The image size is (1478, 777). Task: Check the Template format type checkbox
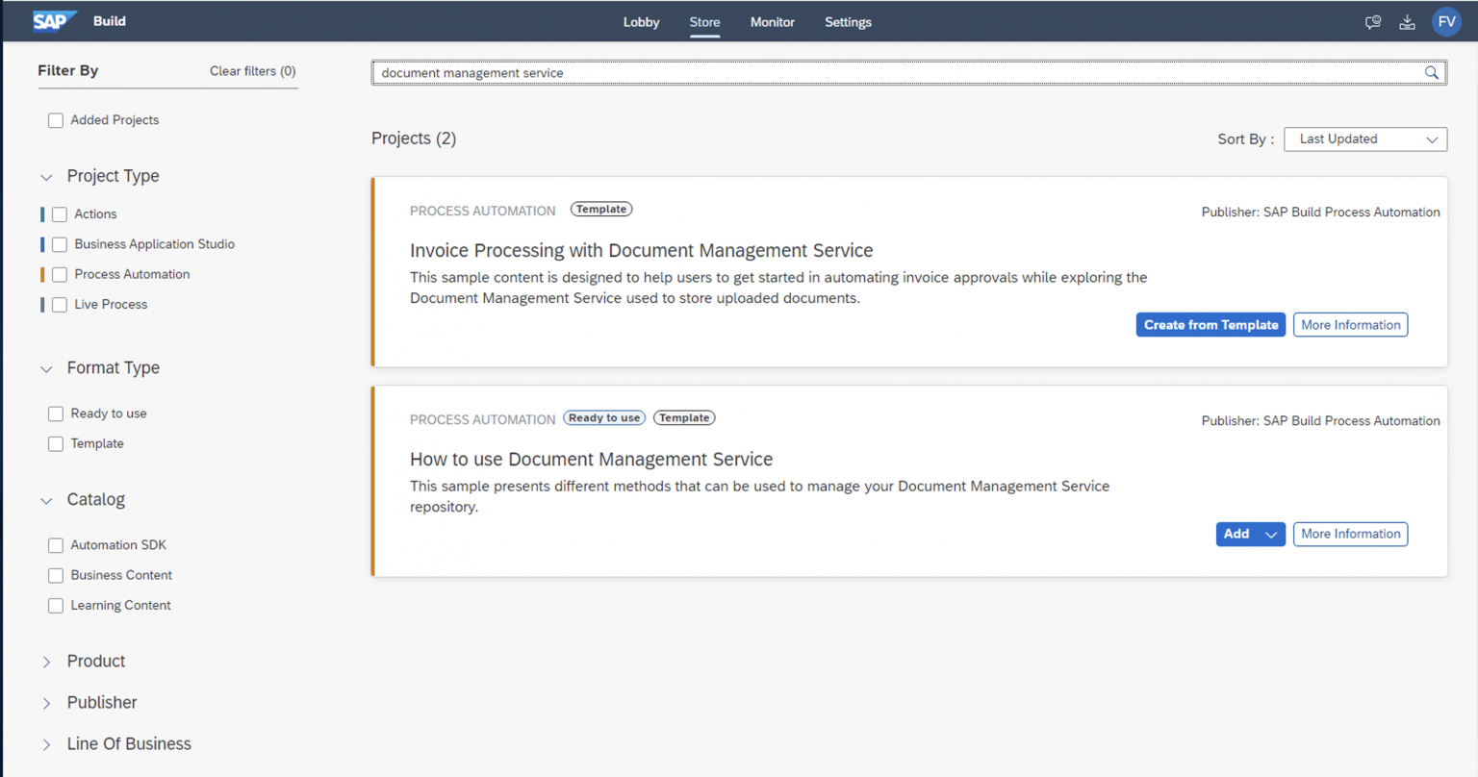tap(56, 443)
